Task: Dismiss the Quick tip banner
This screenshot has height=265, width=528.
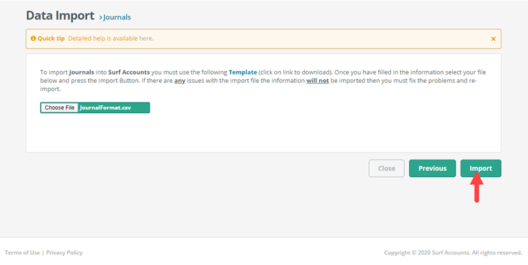Action: (493, 39)
